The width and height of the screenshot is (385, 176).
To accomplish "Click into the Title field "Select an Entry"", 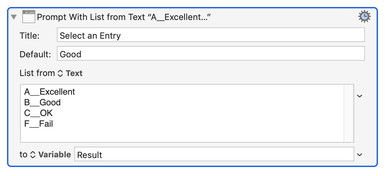I will (x=211, y=35).
